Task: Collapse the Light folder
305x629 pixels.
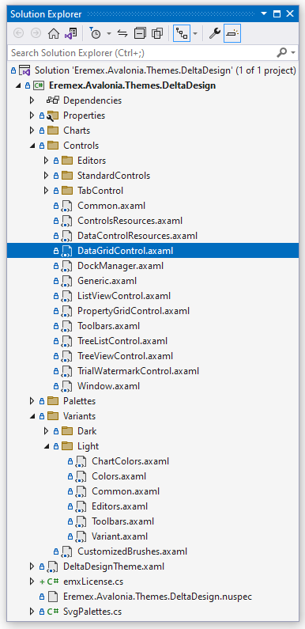Action: (47, 446)
